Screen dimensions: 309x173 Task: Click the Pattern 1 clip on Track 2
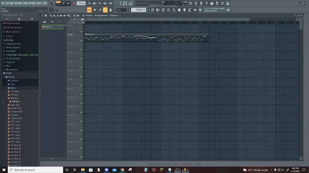(x=146, y=38)
